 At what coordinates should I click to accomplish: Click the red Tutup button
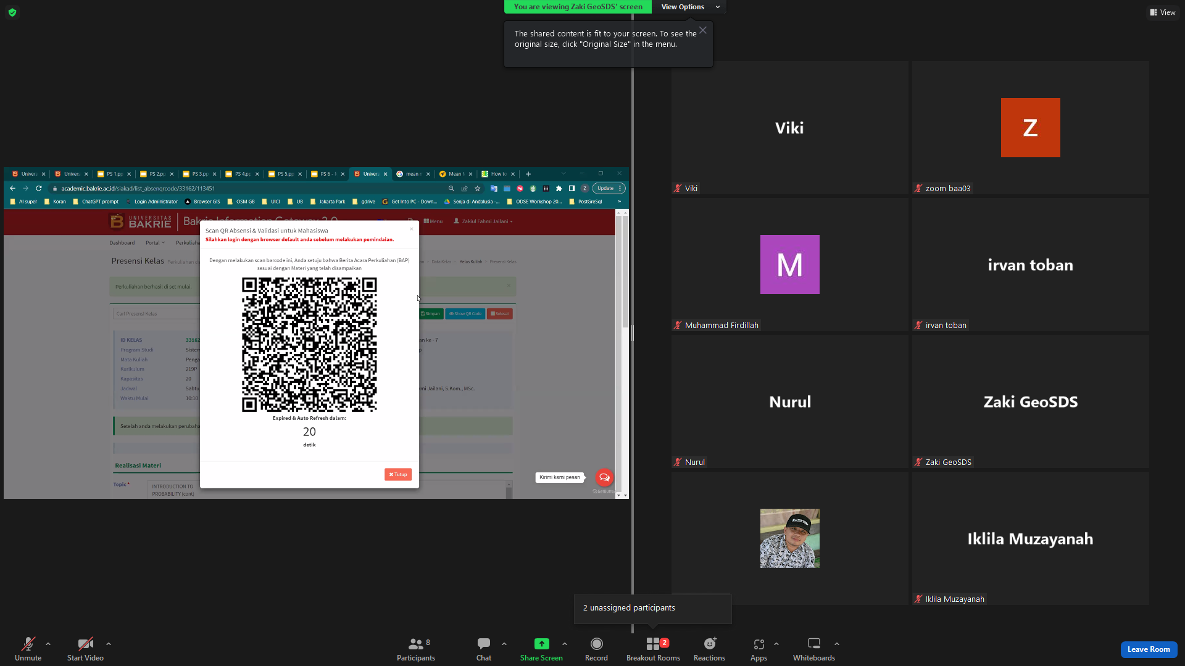coord(398,474)
